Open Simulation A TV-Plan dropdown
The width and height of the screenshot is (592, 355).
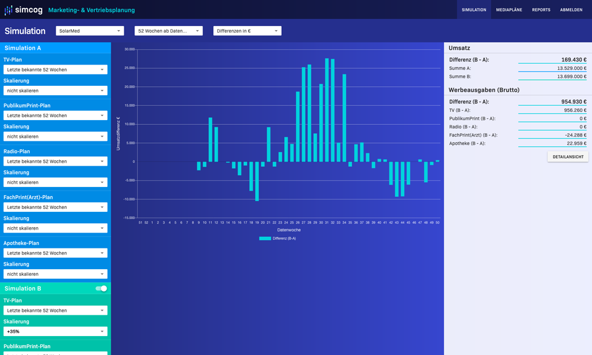56,70
